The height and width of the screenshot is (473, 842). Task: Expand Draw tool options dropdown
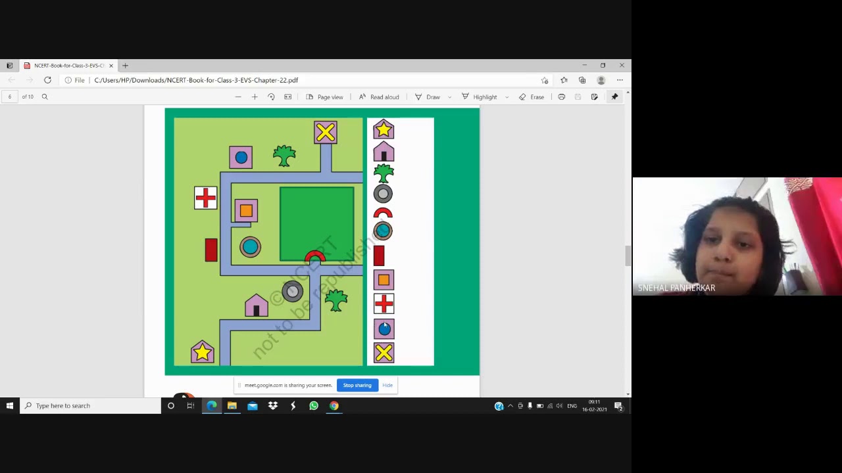pos(450,97)
